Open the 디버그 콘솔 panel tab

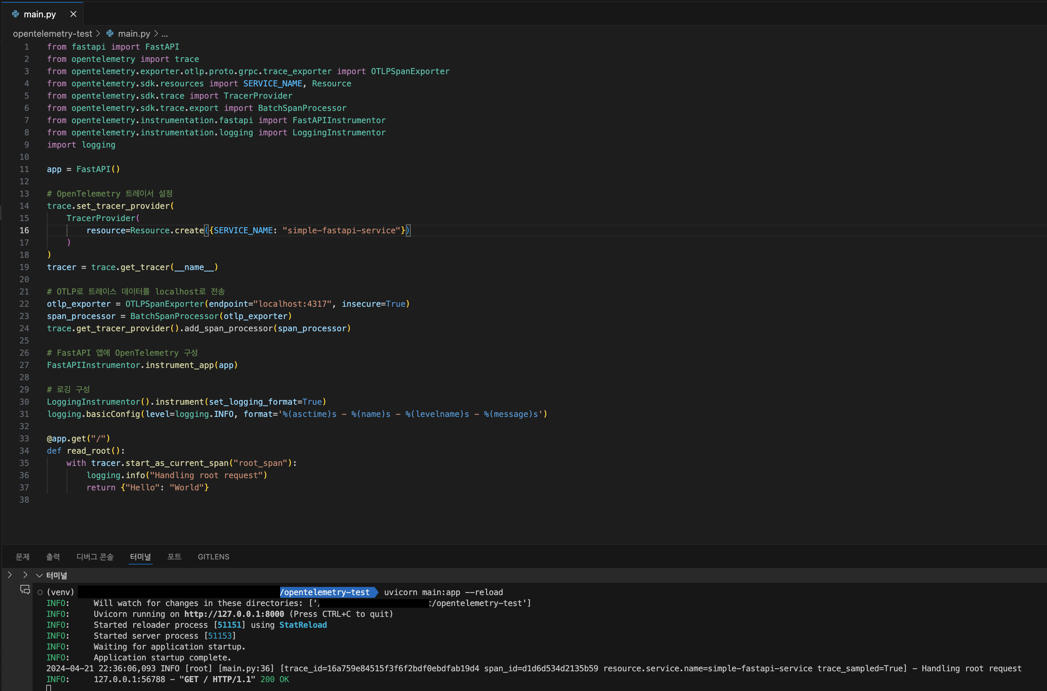95,557
